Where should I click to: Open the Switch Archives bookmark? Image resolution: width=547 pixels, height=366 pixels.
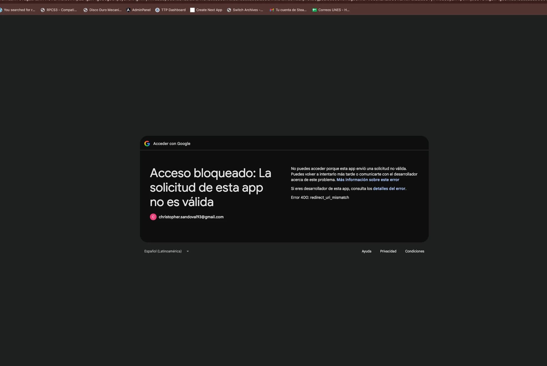[x=245, y=10]
